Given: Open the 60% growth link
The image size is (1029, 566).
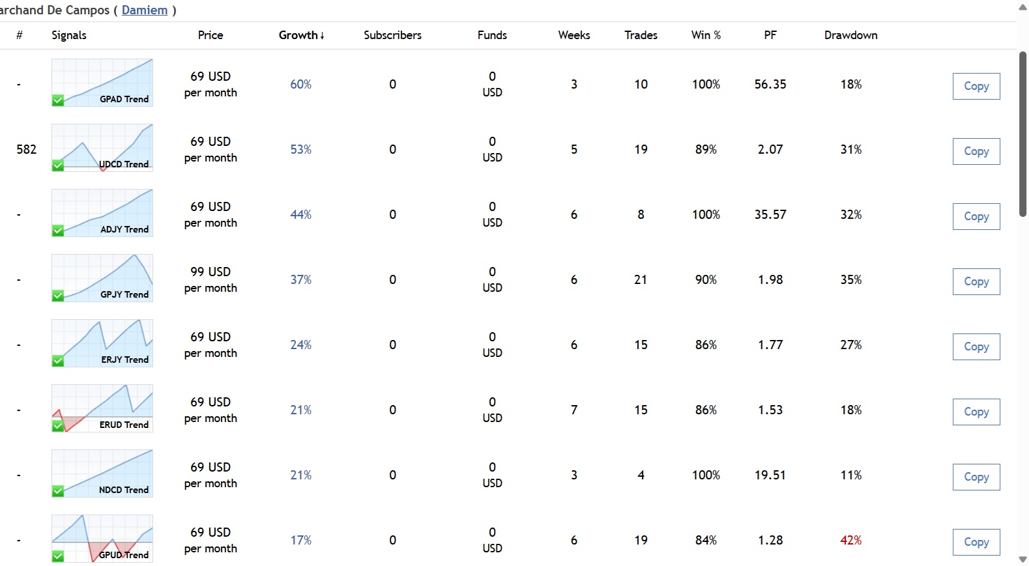Looking at the screenshot, I should 300,84.
